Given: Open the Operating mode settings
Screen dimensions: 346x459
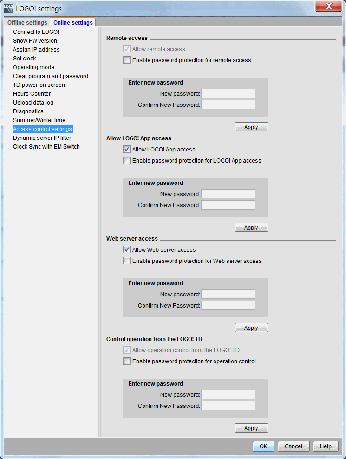Looking at the screenshot, I should click(x=33, y=67).
